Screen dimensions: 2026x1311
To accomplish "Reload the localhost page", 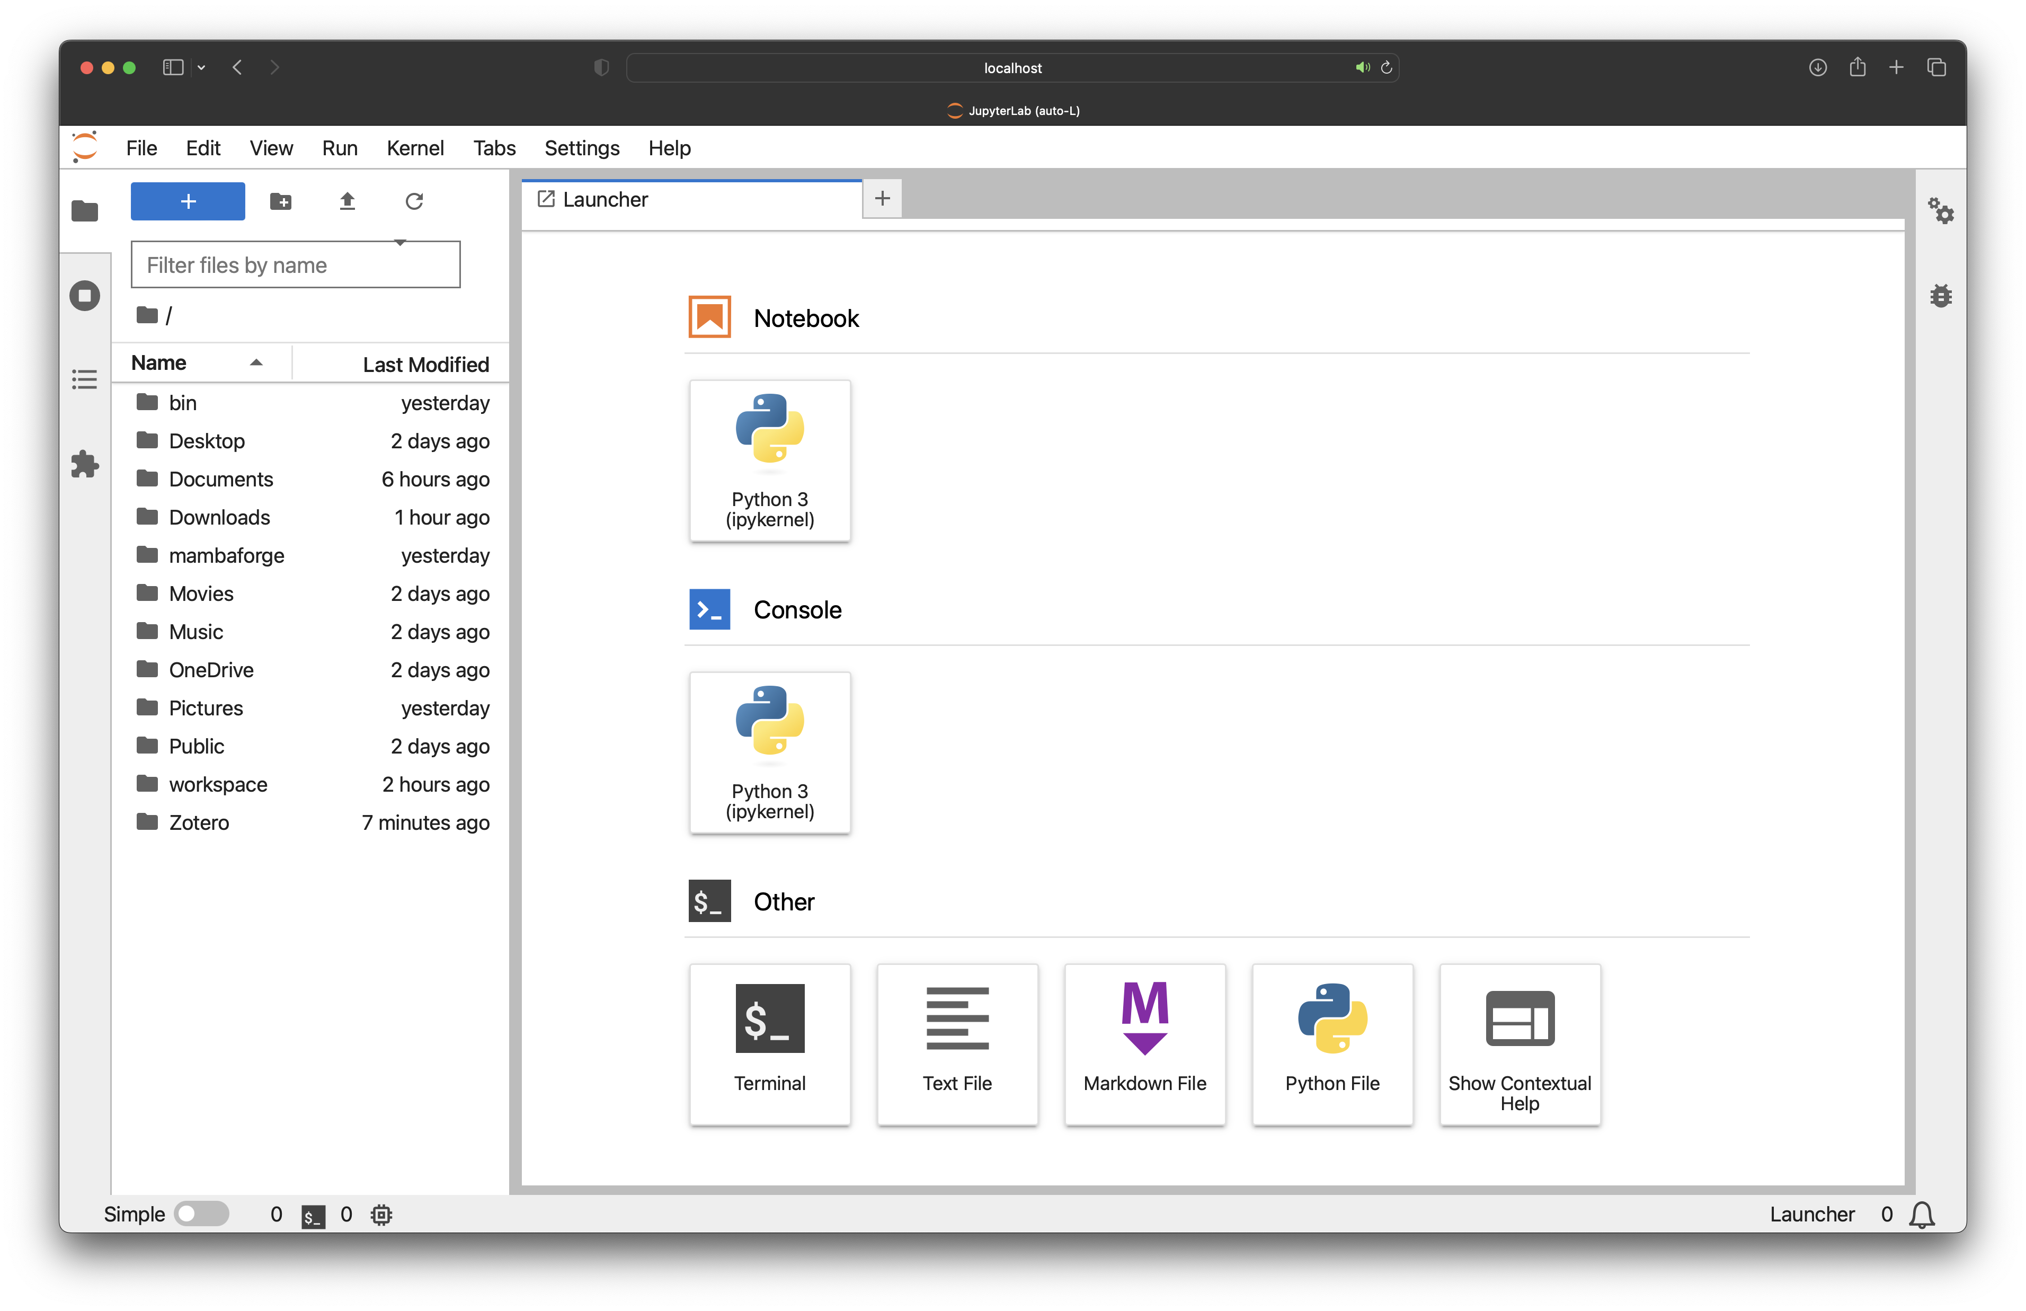I will click(1385, 67).
